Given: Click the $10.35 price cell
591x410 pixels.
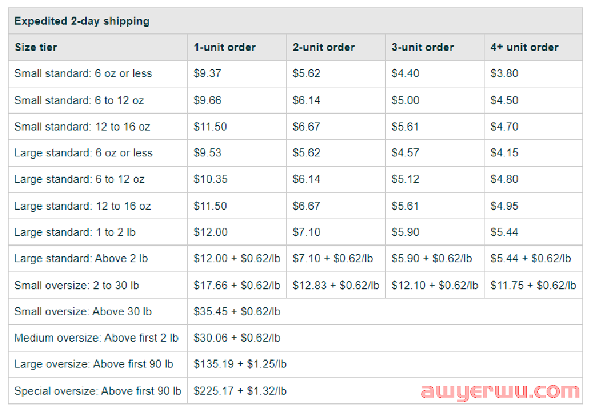Looking at the screenshot, I should tap(211, 179).
